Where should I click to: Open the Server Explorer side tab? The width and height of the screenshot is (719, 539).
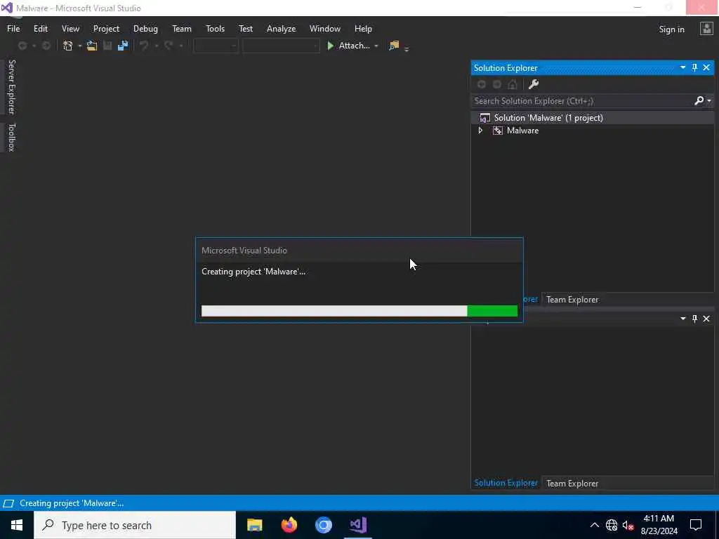click(11, 86)
